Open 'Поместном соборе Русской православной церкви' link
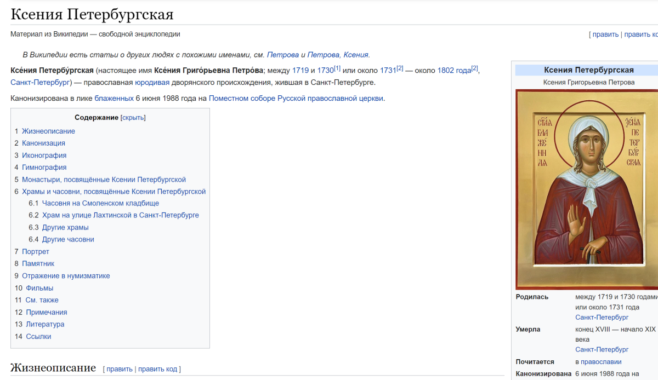 296,99
